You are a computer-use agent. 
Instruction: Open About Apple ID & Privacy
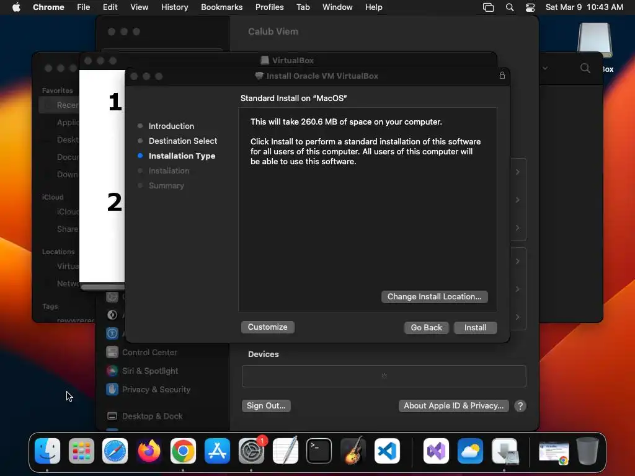[x=453, y=405]
